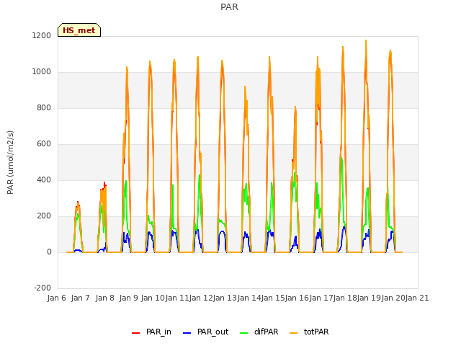The height and width of the screenshot is (346, 461).
Task: Click the Jan 18 green difPAR peak
Action: pos(341,159)
